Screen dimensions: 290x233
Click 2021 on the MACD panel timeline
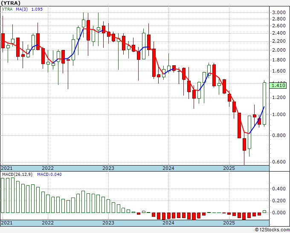pos(7,223)
